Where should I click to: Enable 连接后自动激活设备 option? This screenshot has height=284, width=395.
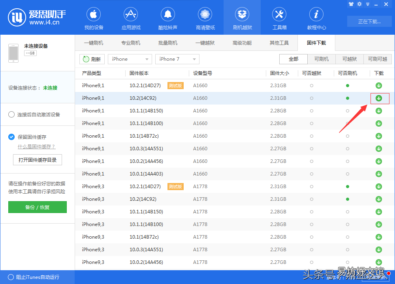click(11, 115)
